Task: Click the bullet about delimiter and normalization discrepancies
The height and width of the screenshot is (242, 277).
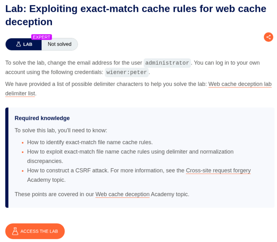Action: click(x=130, y=152)
